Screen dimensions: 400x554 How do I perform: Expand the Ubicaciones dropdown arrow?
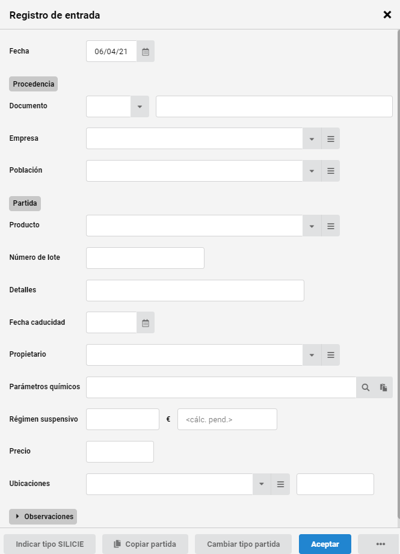coord(262,484)
